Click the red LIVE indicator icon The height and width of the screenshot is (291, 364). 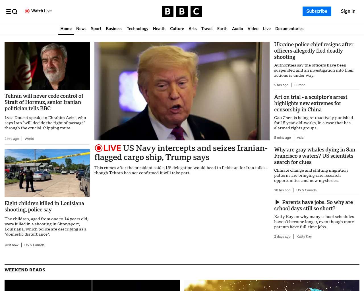coord(99,148)
